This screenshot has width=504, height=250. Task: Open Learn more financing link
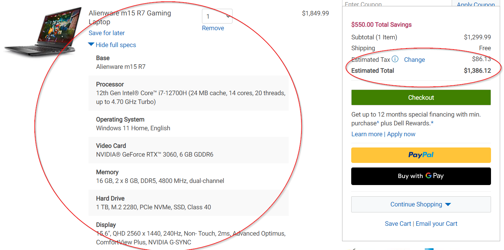tap(367, 134)
